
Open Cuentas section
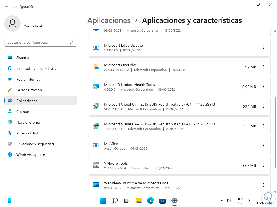[41, 112]
